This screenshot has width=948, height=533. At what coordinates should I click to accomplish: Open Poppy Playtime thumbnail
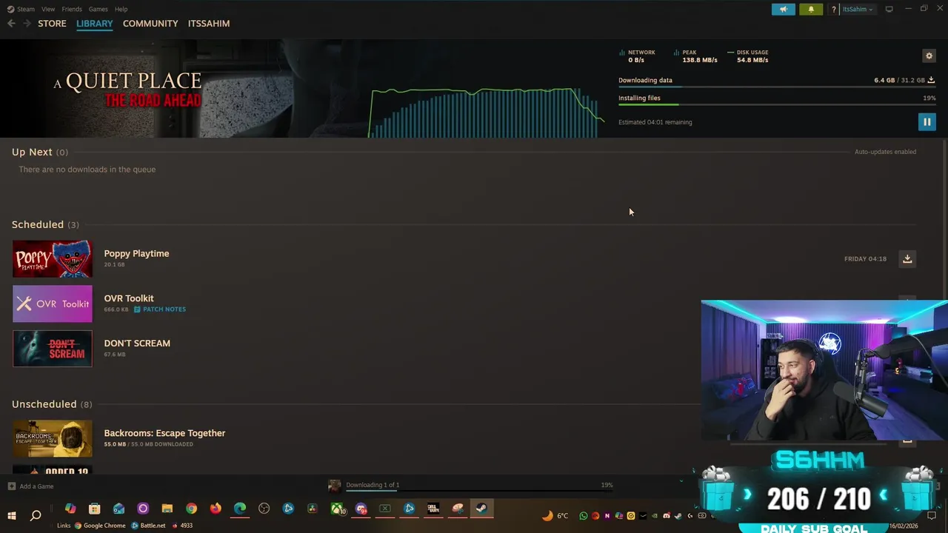pos(53,259)
